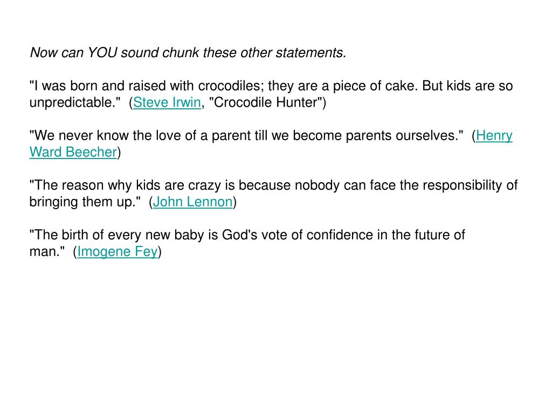Viewport: 552px width, 414px height.
Task: Open the John Lennon hyperlink
Action: 192,202
